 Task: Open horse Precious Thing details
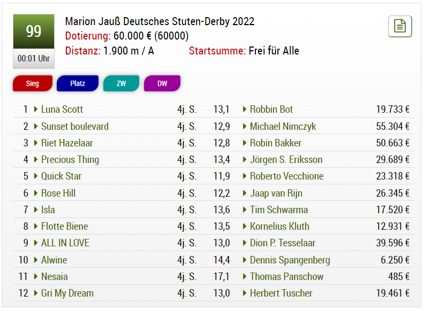(70, 160)
